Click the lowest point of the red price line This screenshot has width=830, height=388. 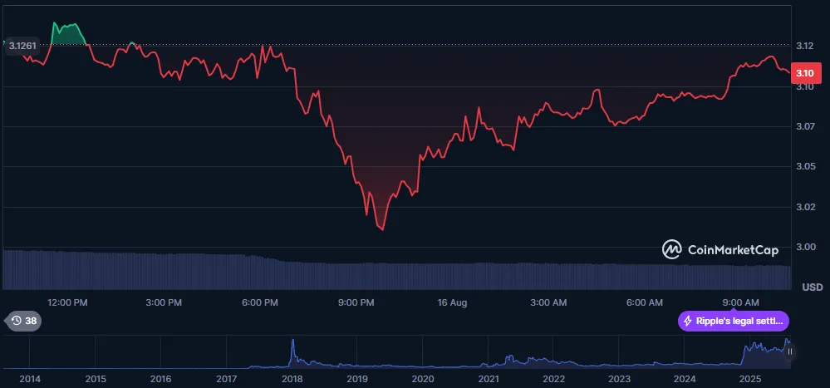[x=381, y=228]
